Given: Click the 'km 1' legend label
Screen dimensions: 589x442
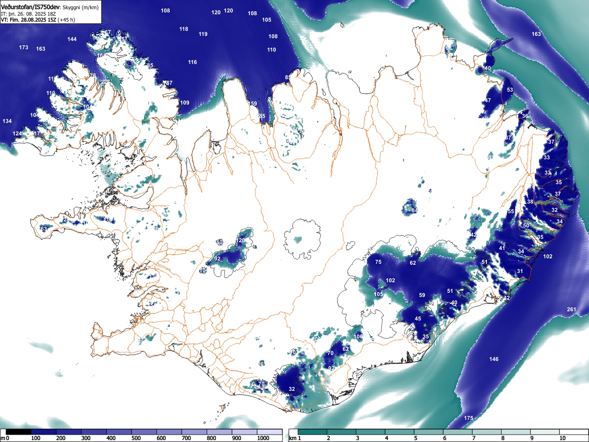Looking at the screenshot, I should pos(295,438).
